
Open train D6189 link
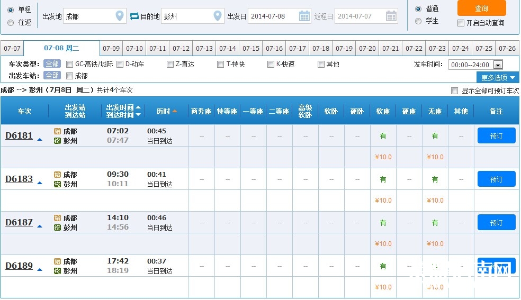[19, 266]
